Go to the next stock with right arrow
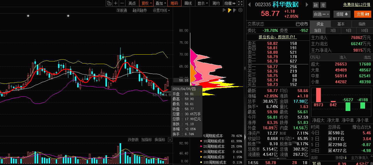This screenshot has height=165, width=373. (307, 5)
